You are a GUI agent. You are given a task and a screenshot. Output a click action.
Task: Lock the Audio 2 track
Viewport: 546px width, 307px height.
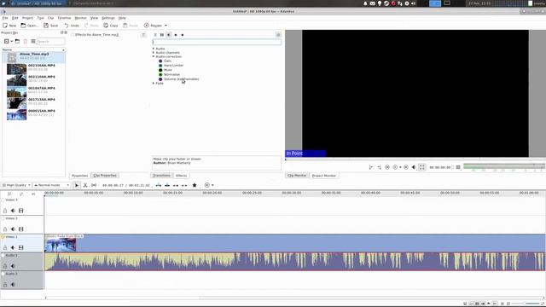[5, 284]
